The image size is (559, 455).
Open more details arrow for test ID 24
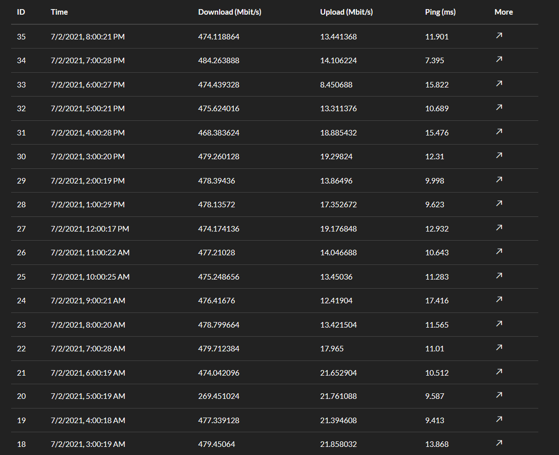pyautogui.click(x=499, y=299)
